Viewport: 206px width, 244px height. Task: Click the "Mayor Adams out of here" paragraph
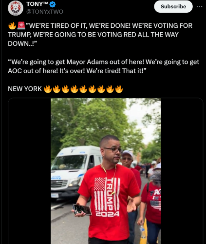(x=103, y=66)
